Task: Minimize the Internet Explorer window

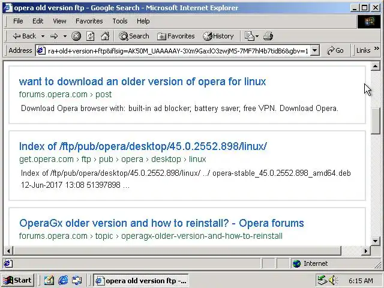Action: point(354,8)
